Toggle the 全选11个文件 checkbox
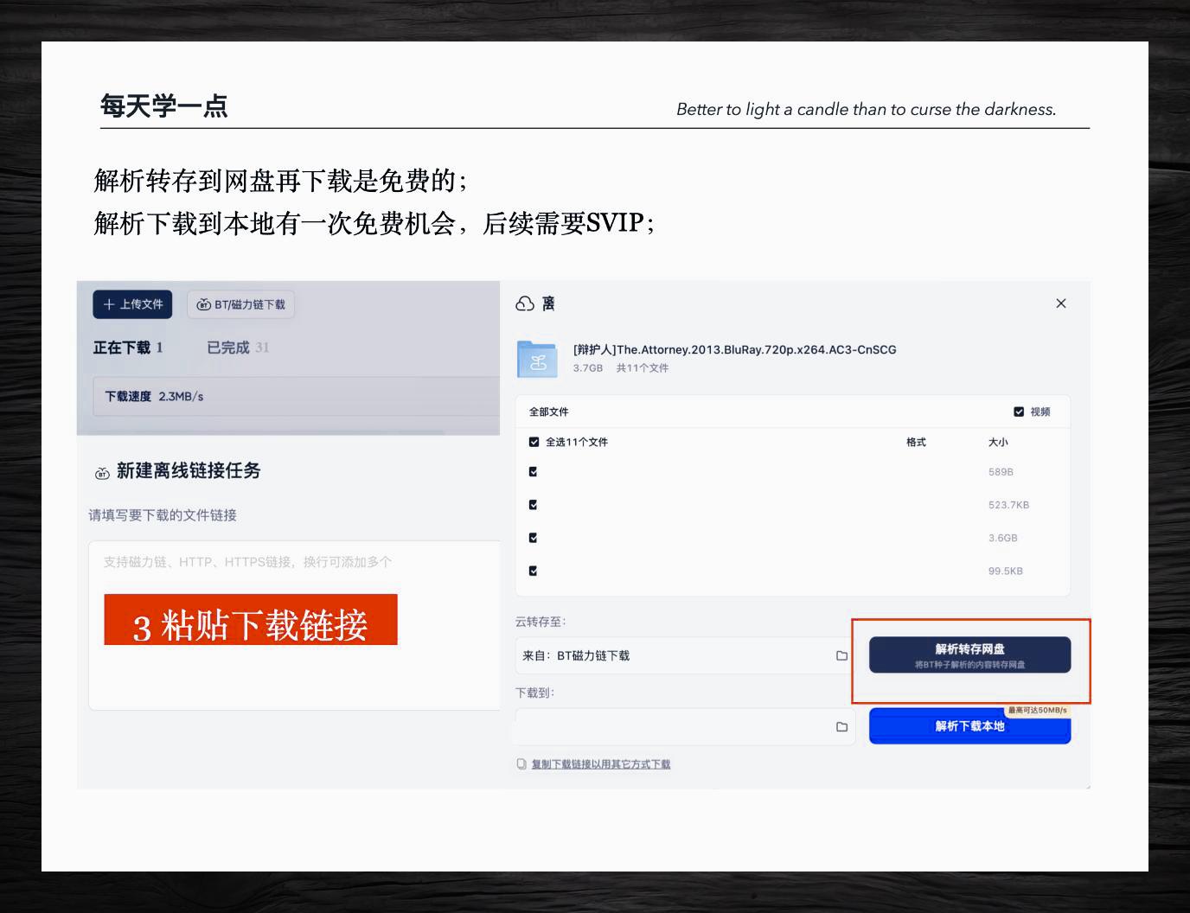The image size is (1190, 913). 534,442
